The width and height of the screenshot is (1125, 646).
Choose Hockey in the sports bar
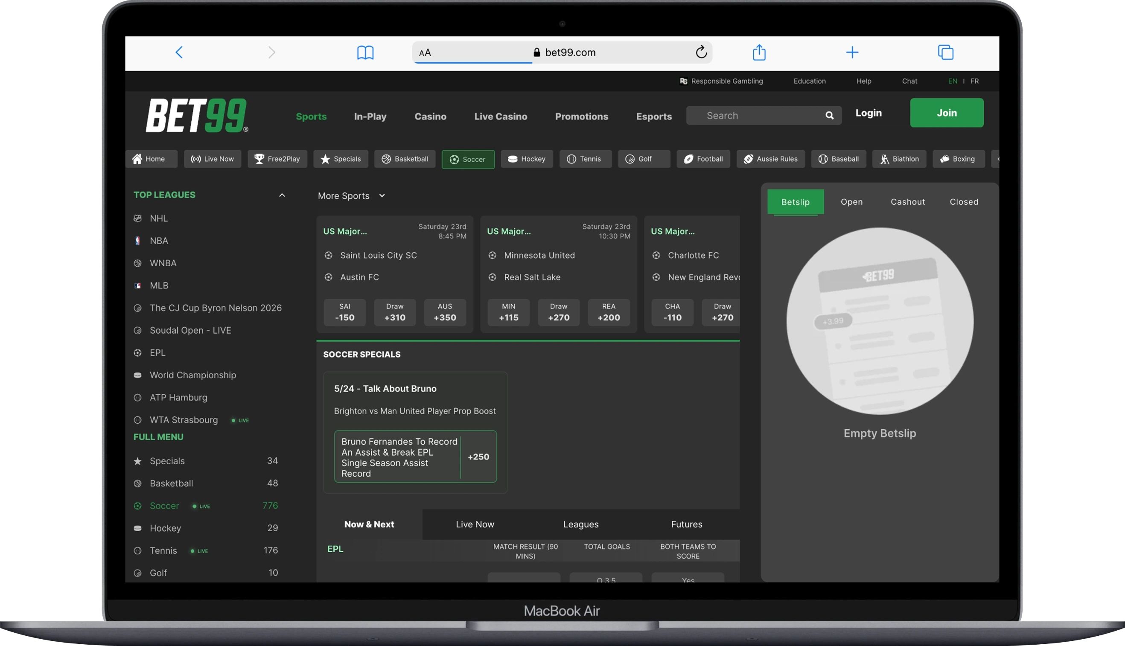point(527,159)
